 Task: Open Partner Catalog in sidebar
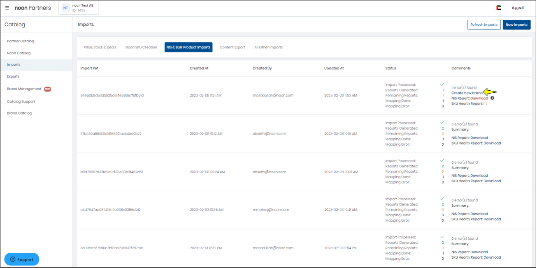pyautogui.click(x=21, y=41)
